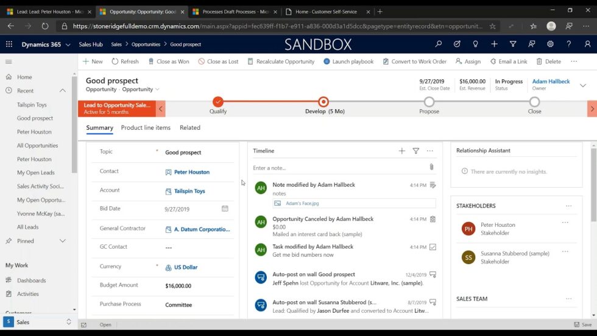Open the Peter Houston contact link
Screen dimensions: 597x336
point(191,172)
